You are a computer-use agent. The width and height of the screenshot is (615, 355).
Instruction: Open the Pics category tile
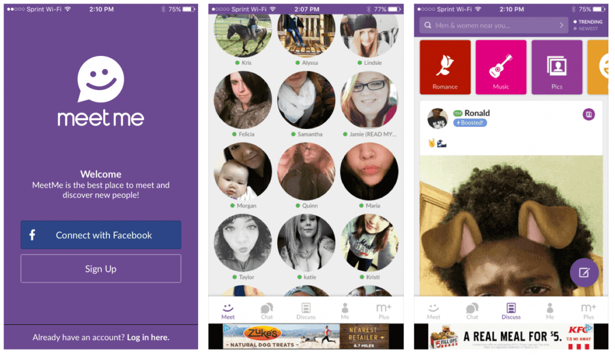(557, 67)
